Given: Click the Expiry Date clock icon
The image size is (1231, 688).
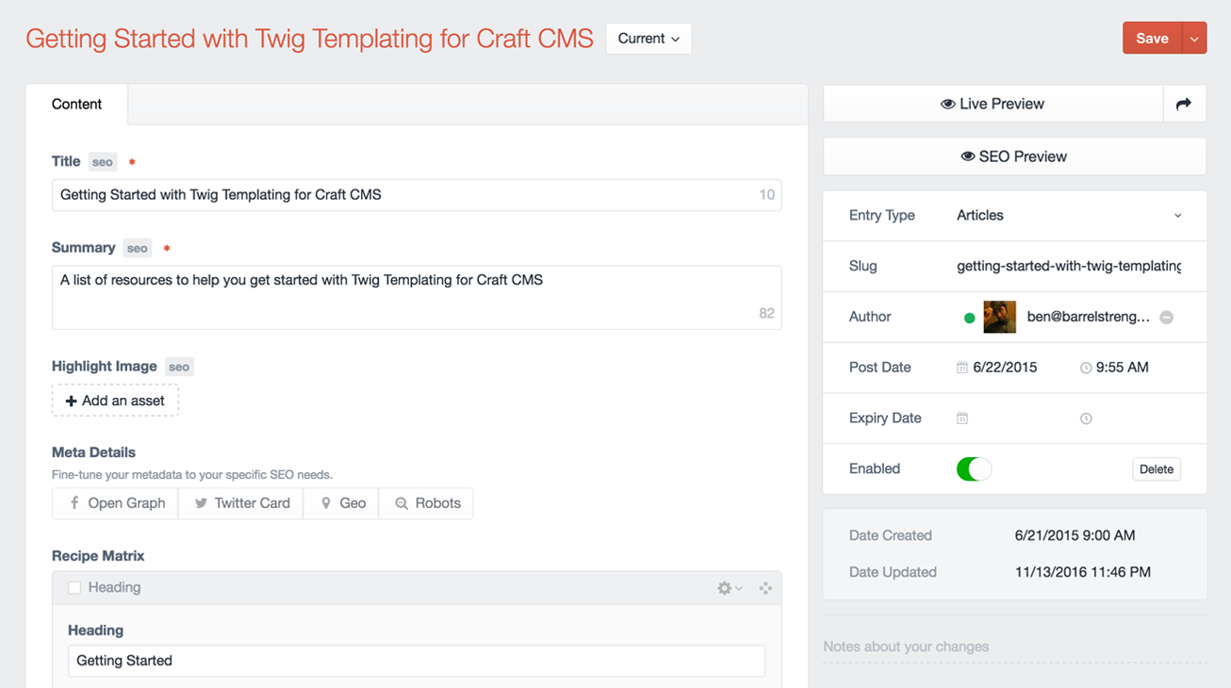Looking at the screenshot, I should [1086, 418].
